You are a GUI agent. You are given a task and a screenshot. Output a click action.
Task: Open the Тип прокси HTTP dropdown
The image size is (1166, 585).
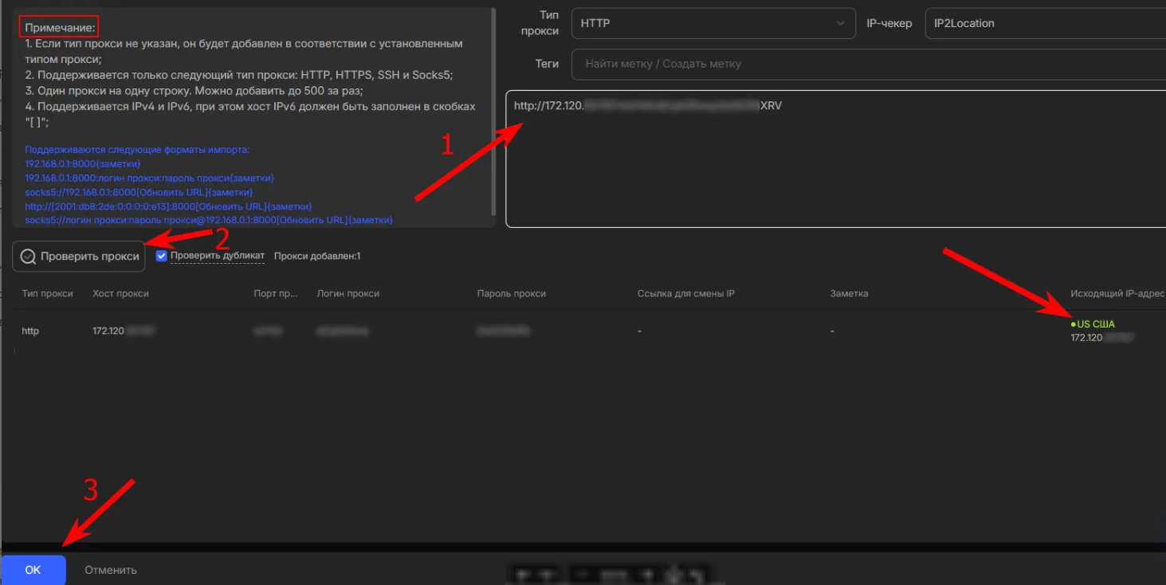(713, 24)
